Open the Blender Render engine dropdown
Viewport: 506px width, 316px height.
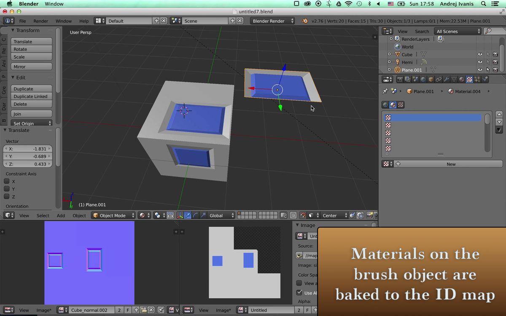[272, 21]
